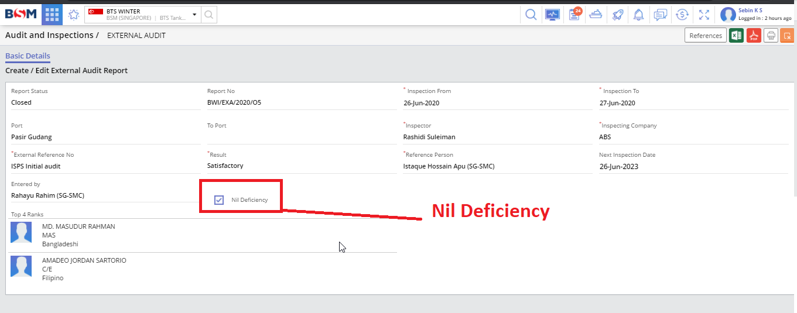The image size is (797, 313).
Task: Open the global search magnifier in header
Action: (531, 15)
